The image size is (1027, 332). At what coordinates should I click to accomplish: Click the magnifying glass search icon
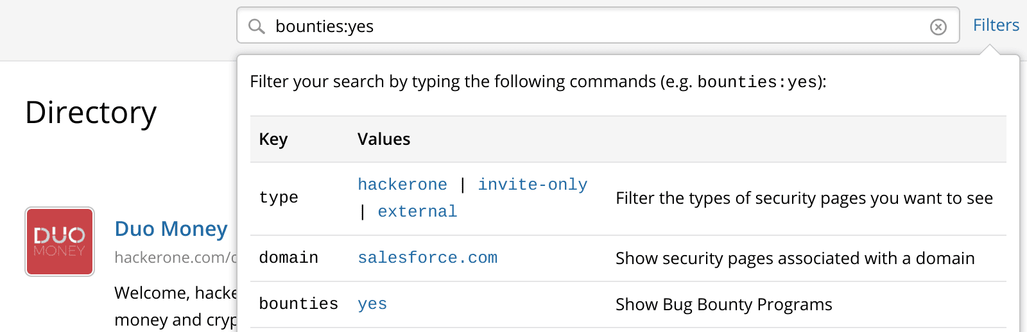click(257, 26)
